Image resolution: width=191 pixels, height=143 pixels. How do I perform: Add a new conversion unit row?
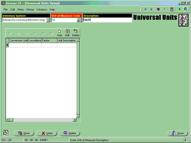tap(59, 33)
